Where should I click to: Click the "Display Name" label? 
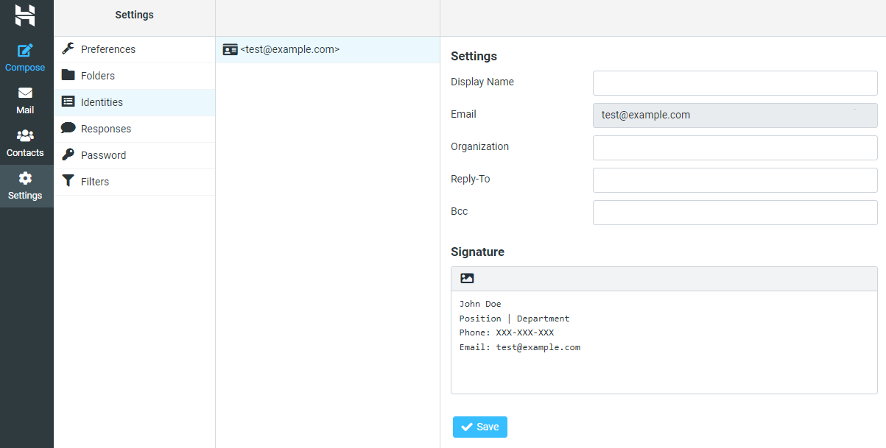[482, 82]
